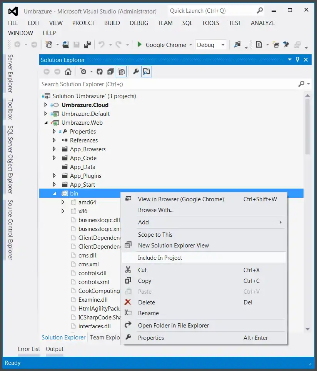Screen dimensions: 317x371
Task: Click the Copy icon in context menu
Action: tap(128, 281)
